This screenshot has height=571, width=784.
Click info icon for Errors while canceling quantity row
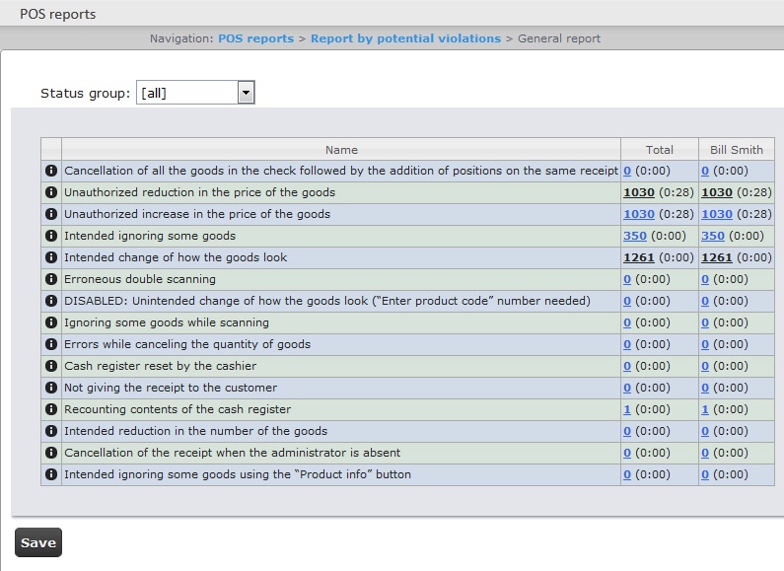coord(51,344)
